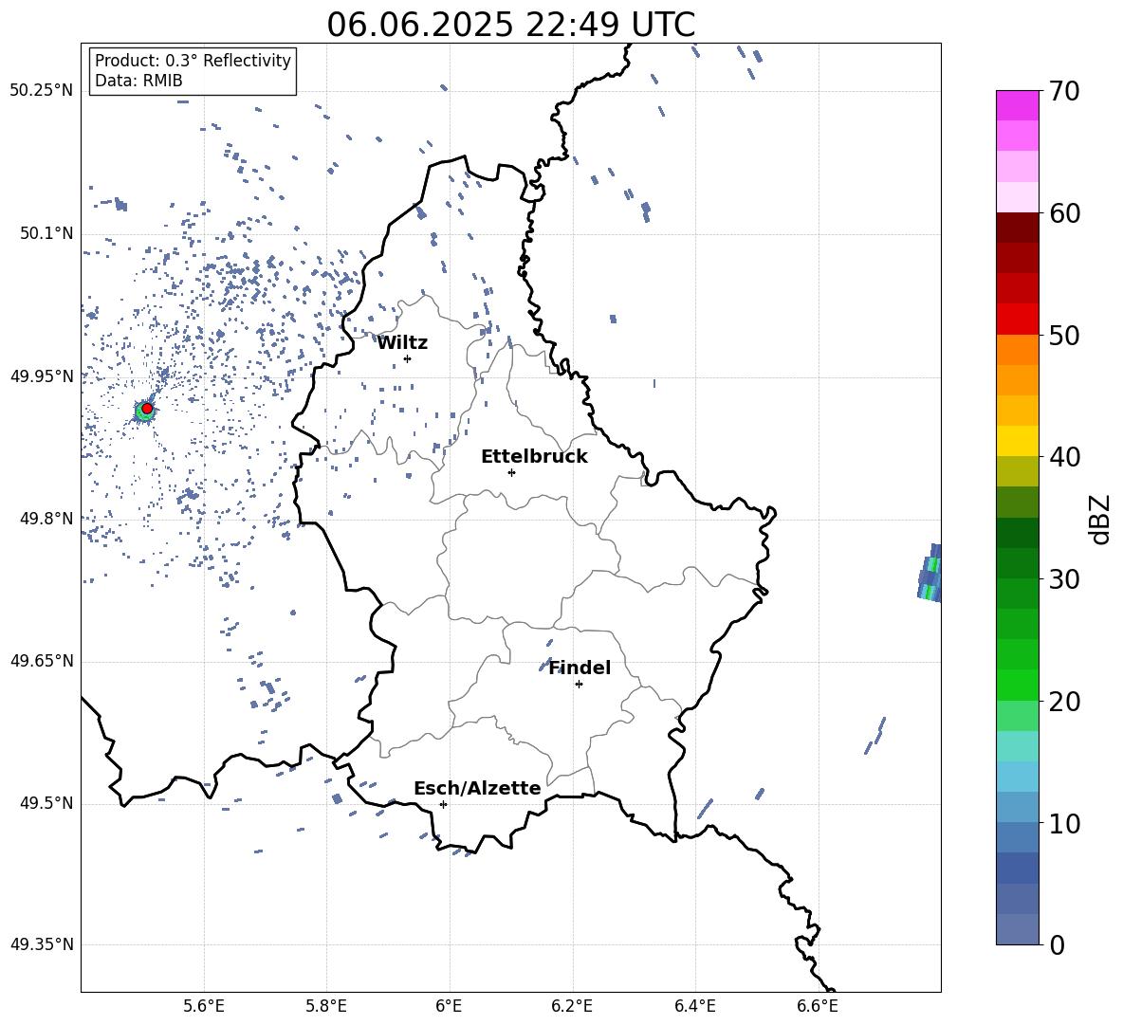This screenshot has height=1025, width=1123.
Task: Click the 40 colorbar tick label
Action: [1063, 457]
